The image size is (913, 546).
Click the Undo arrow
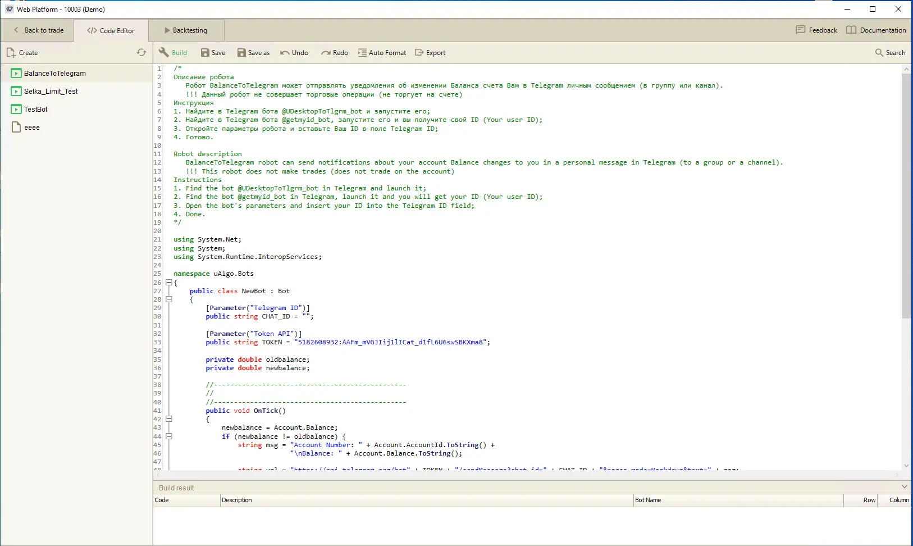coord(285,53)
